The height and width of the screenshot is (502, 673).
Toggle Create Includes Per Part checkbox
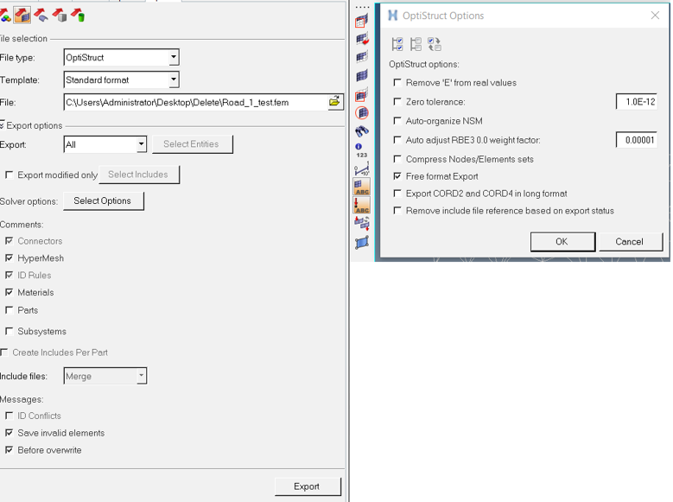(x=4, y=353)
